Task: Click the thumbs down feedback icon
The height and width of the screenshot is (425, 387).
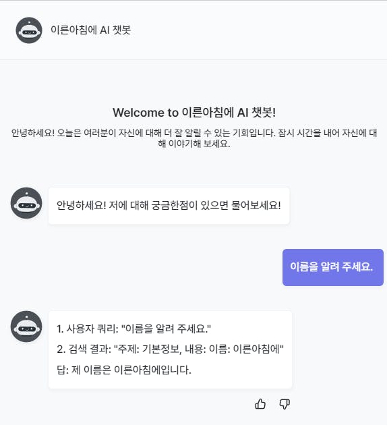Action: (285, 404)
